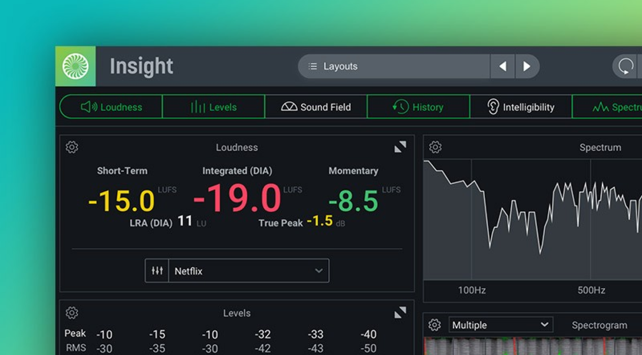Expand the Loudness panel to full size

point(400,147)
